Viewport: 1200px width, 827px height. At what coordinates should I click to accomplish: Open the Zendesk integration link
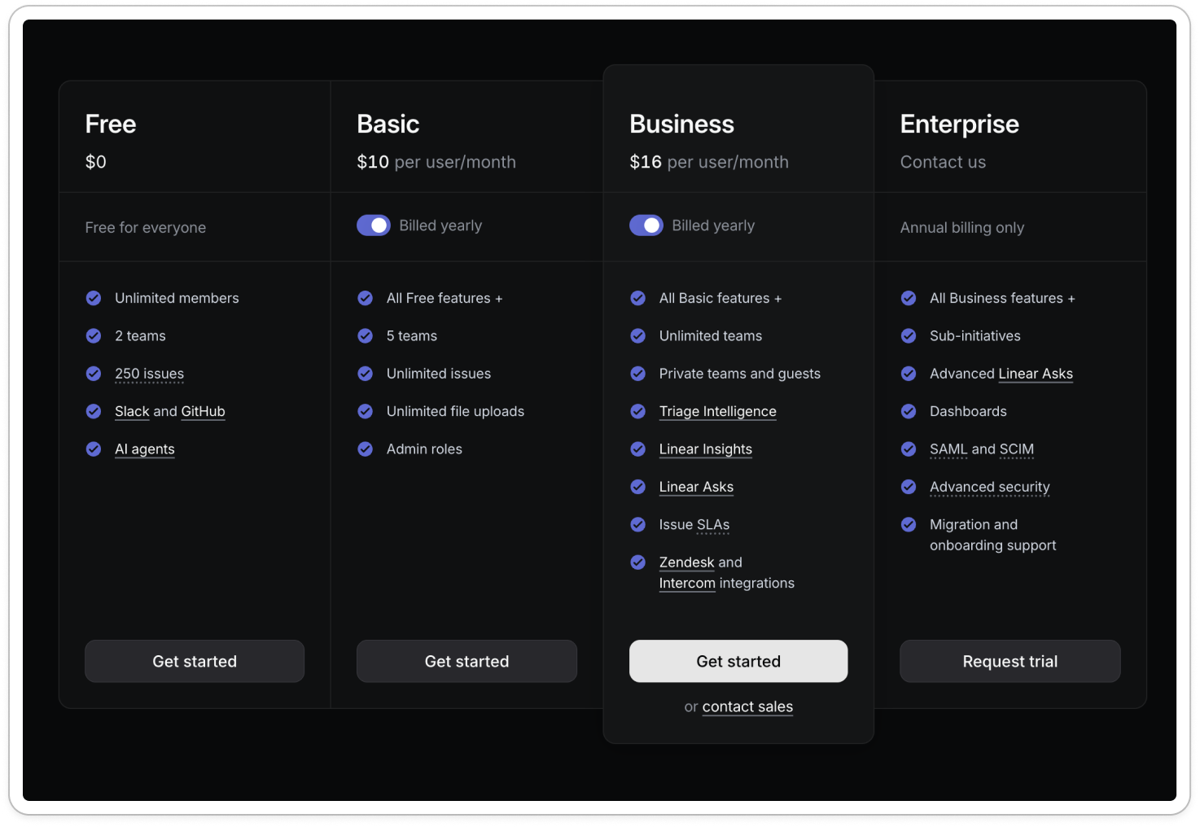pyautogui.click(x=686, y=562)
